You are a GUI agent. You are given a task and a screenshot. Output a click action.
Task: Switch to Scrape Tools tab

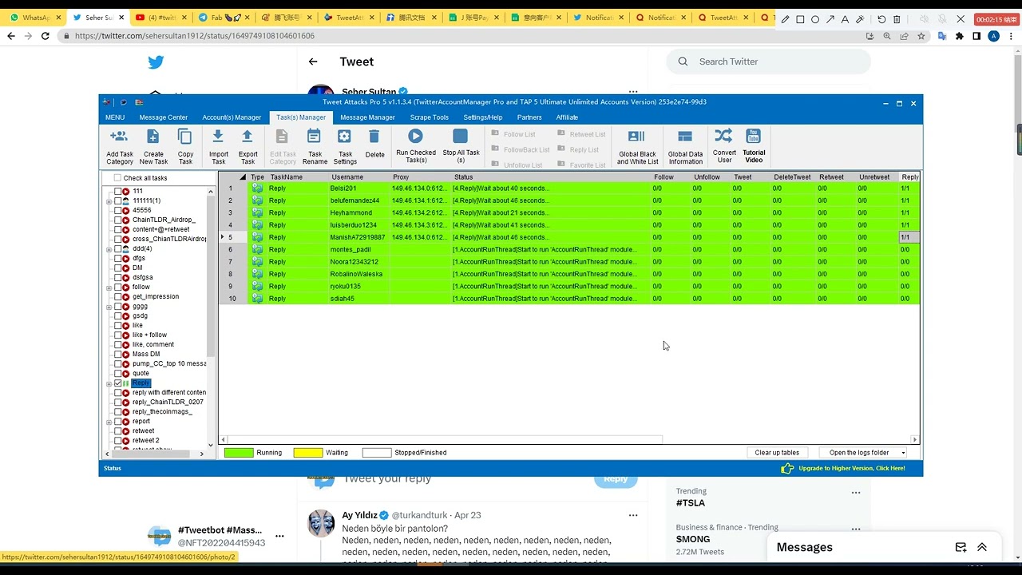click(430, 117)
